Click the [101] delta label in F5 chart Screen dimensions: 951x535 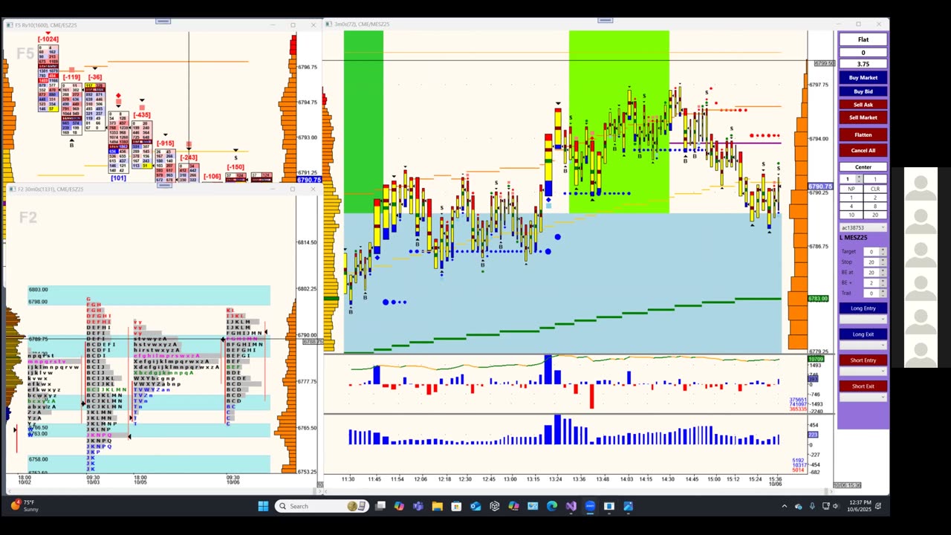[118, 178]
